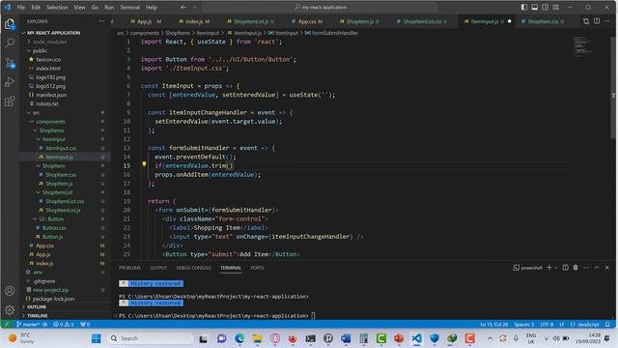Collapse the src folder

[x=36, y=113]
